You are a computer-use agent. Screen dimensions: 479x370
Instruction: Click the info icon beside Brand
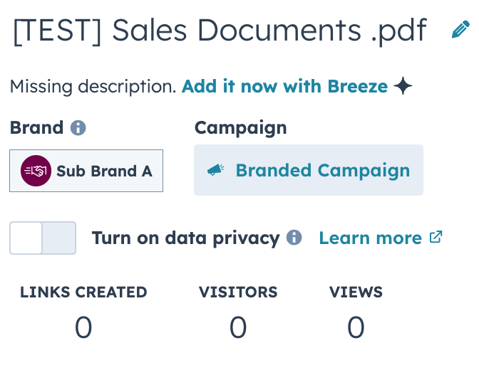(x=78, y=128)
